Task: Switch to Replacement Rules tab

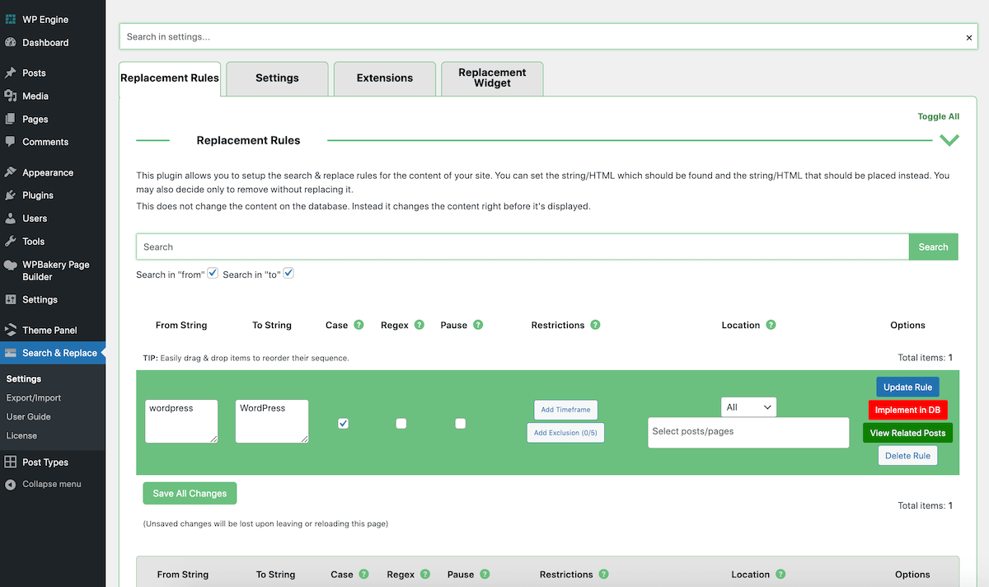Action: pyautogui.click(x=170, y=78)
